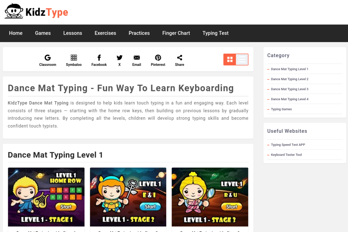This screenshot has width=348, height=232.
Task: Open the Practices menu
Action: [139, 33]
